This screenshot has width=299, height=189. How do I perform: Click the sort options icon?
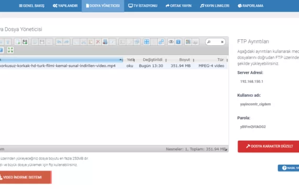click(195, 42)
